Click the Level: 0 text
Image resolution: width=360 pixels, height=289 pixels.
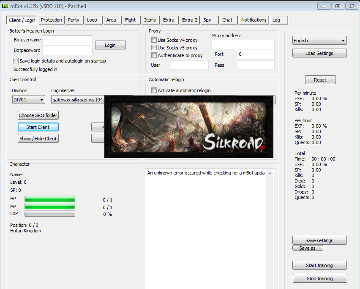click(x=18, y=182)
